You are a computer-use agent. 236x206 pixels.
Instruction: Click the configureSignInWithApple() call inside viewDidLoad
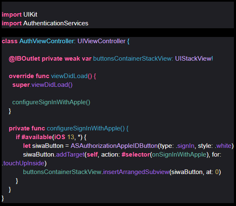point(51,102)
